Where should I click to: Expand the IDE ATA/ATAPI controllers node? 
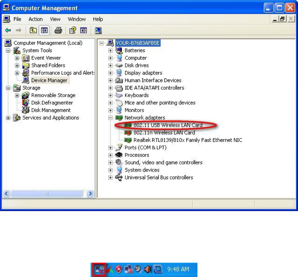(110, 88)
